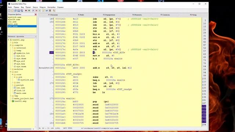The width and height of the screenshot is (235, 132).
Task: Click the BreakPnt165 breakpoint marker
Action: pos(46,68)
